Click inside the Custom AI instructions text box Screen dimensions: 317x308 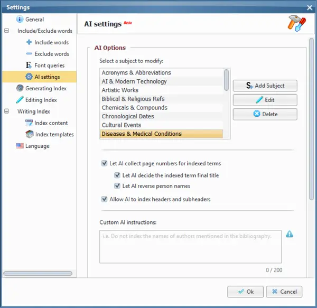coord(190,247)
